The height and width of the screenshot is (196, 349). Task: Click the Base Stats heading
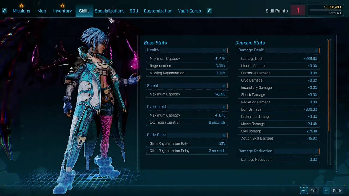point(155,43)
